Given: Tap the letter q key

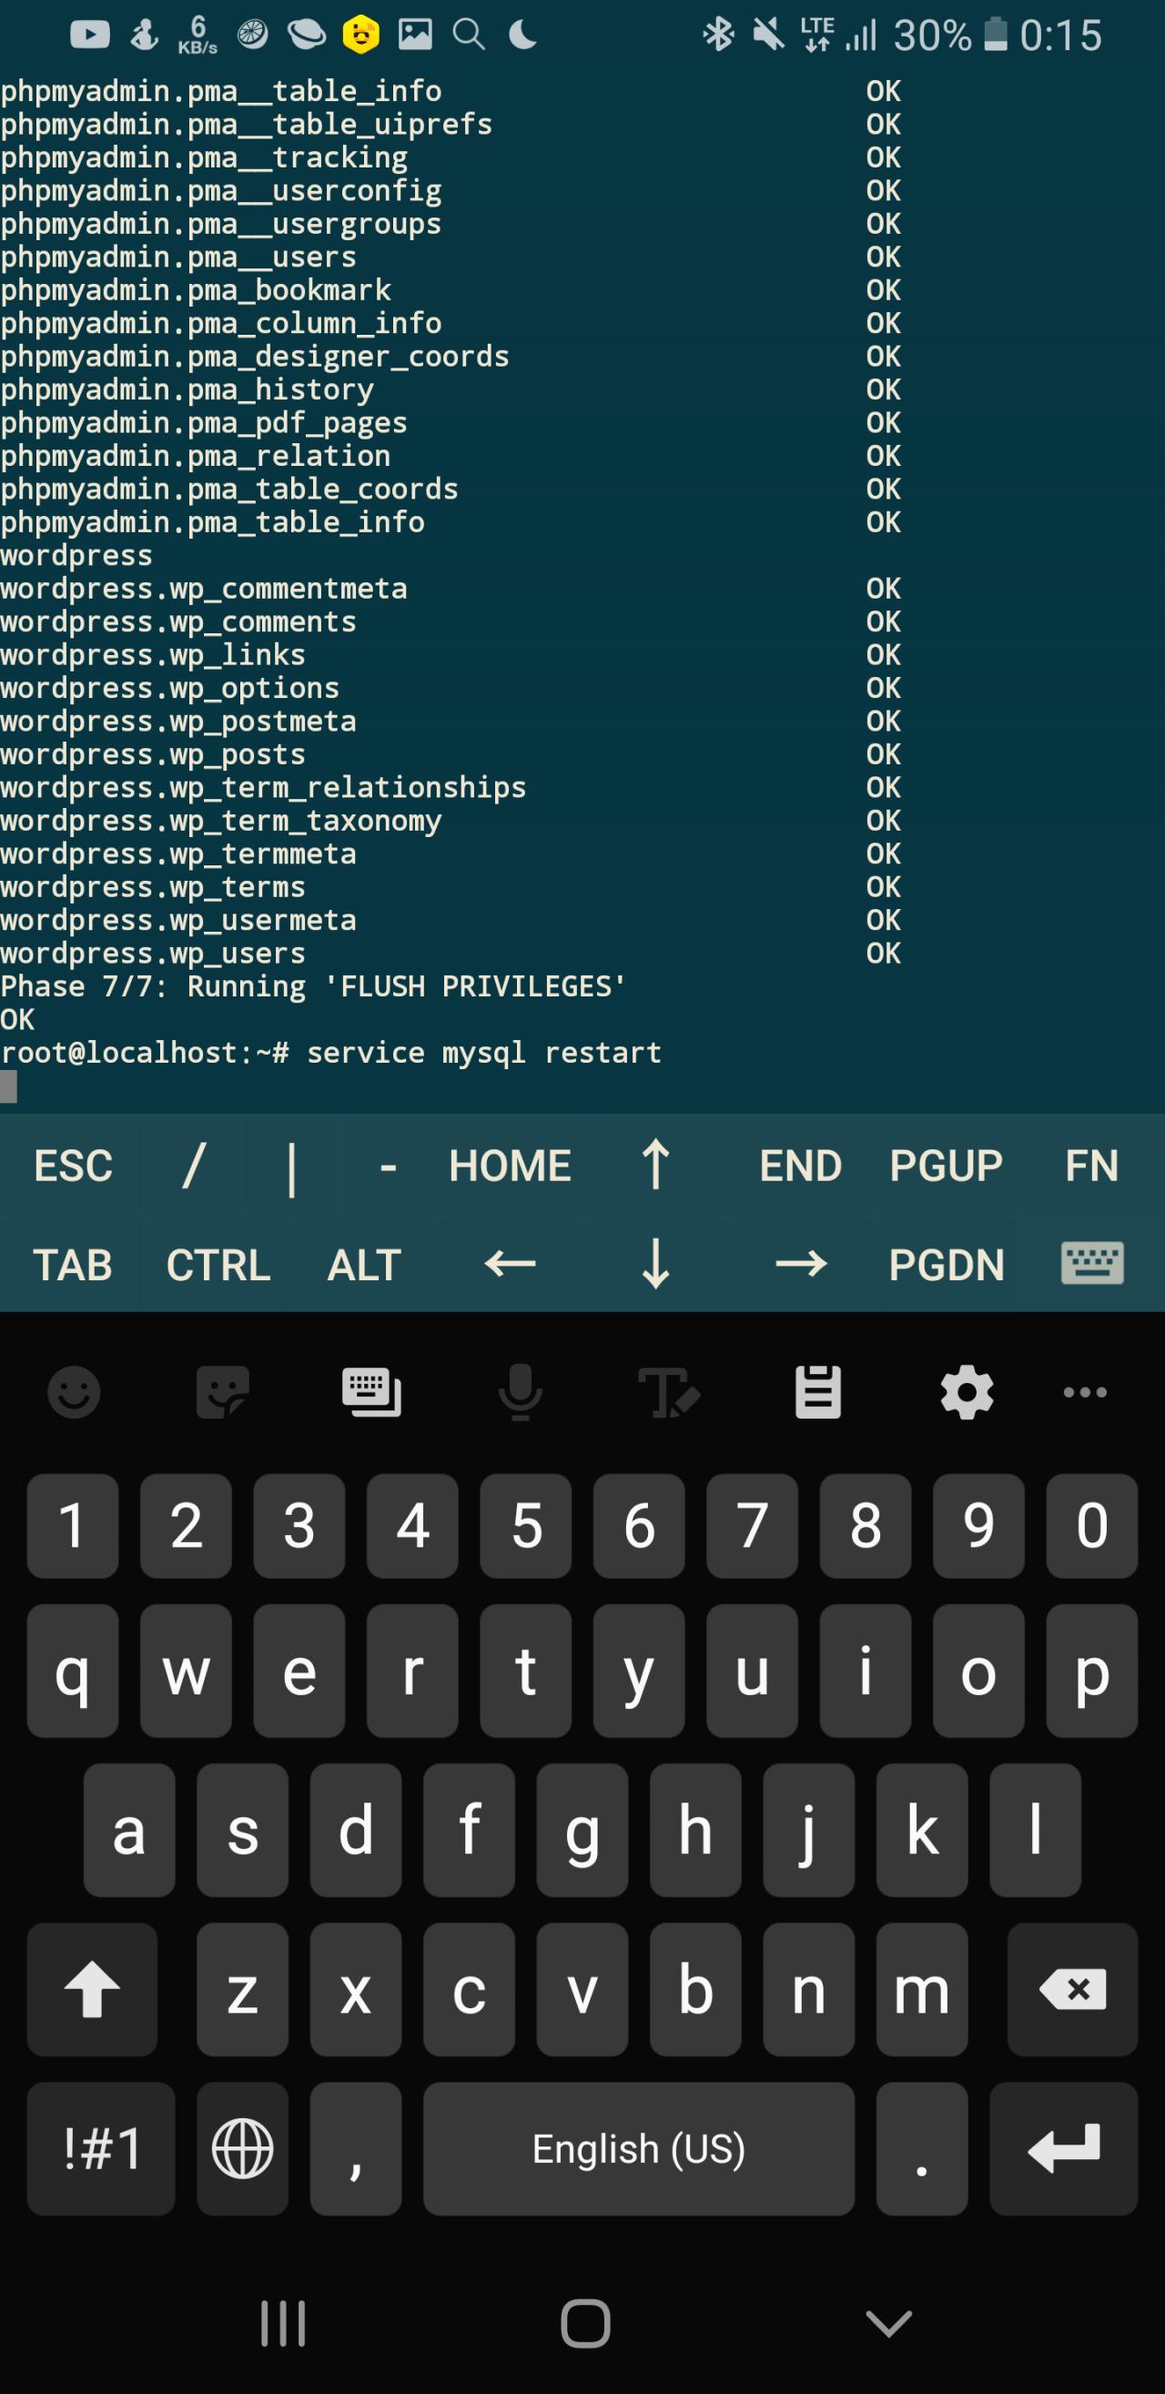Looking at the screenshot, I should pyautogui.click(x=73, y=1671).
